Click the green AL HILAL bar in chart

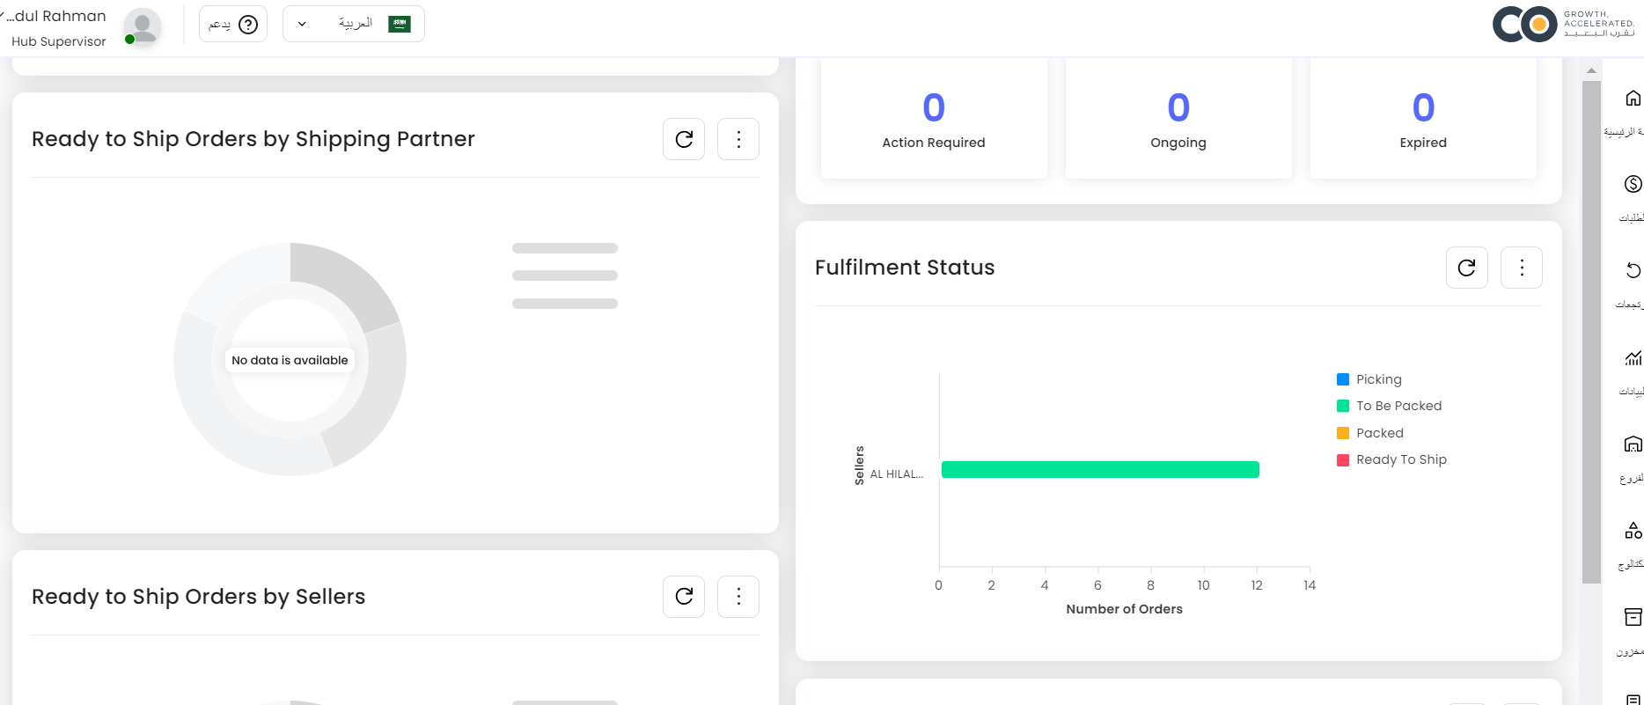[x=1100, y=470]
